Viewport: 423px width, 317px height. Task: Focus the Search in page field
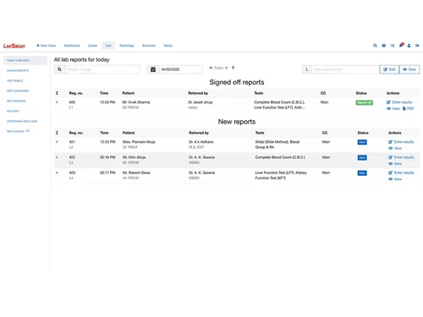click(x=103, y=69)
